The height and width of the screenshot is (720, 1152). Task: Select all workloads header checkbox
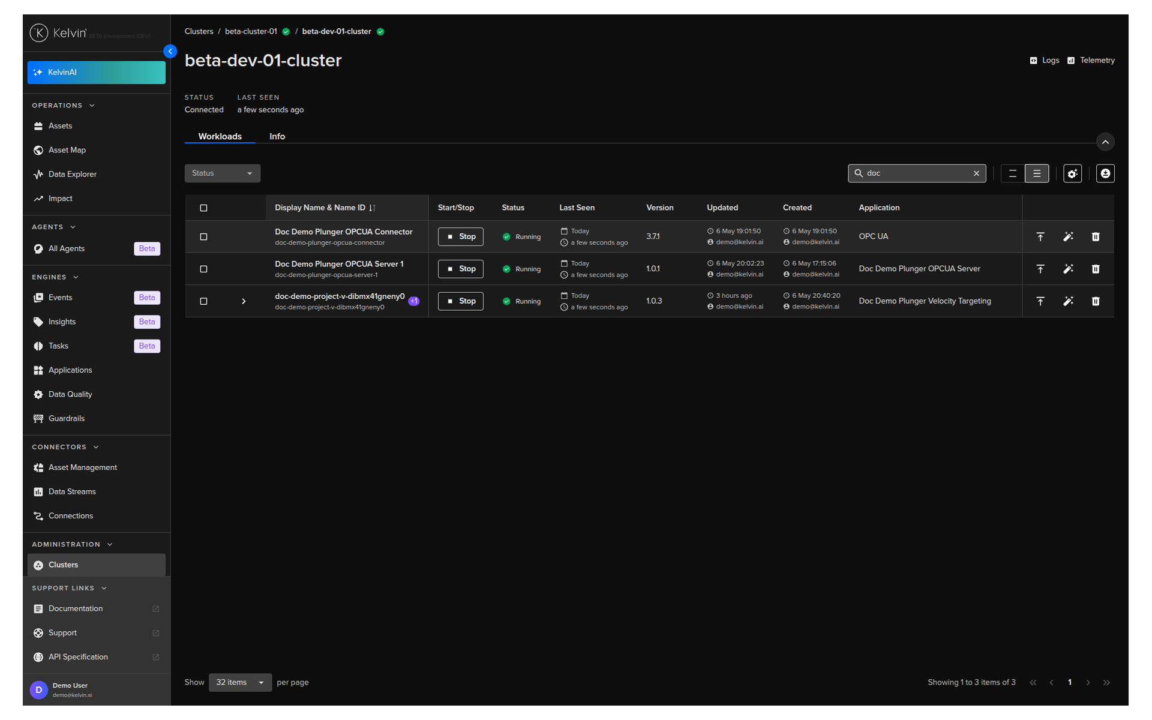click(203, 208)
